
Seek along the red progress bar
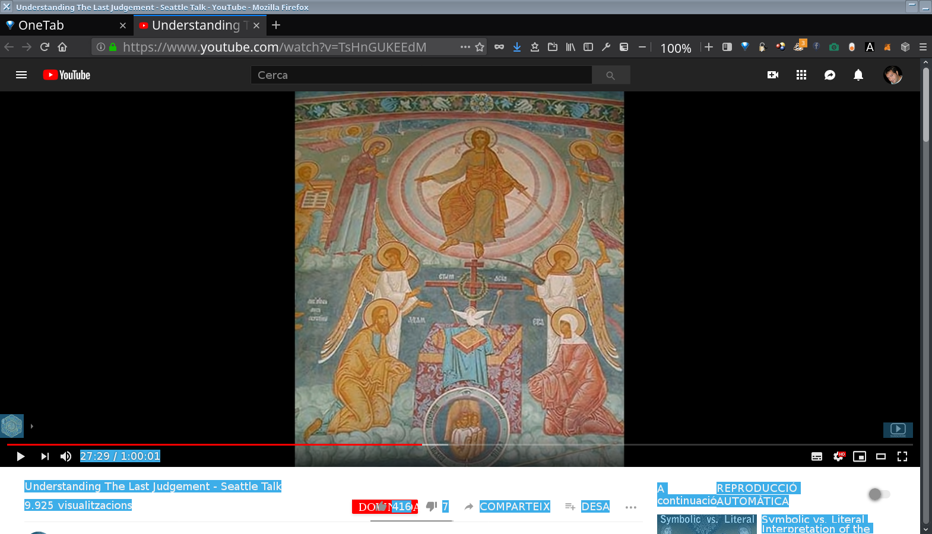pyautogui.click(x=460, y=444)
